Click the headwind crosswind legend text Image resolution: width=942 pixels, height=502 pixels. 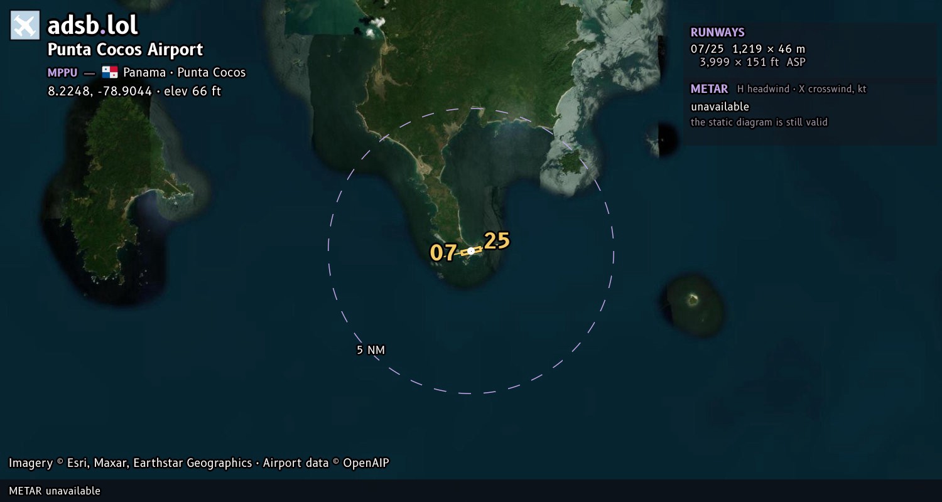pos(801,89)
